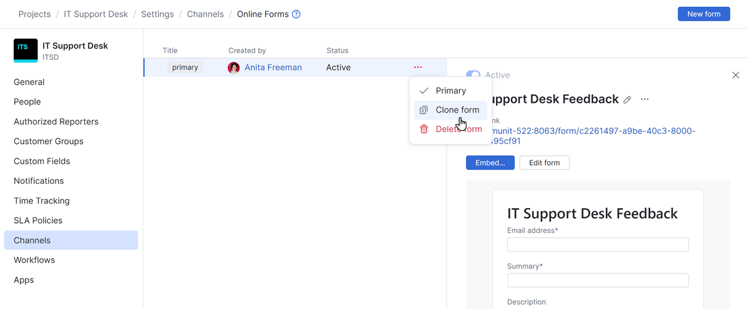This screenshot has width=748, height=309.
Task: Go to IT Support Desk breadcrumb
Action: coord(96,14)
